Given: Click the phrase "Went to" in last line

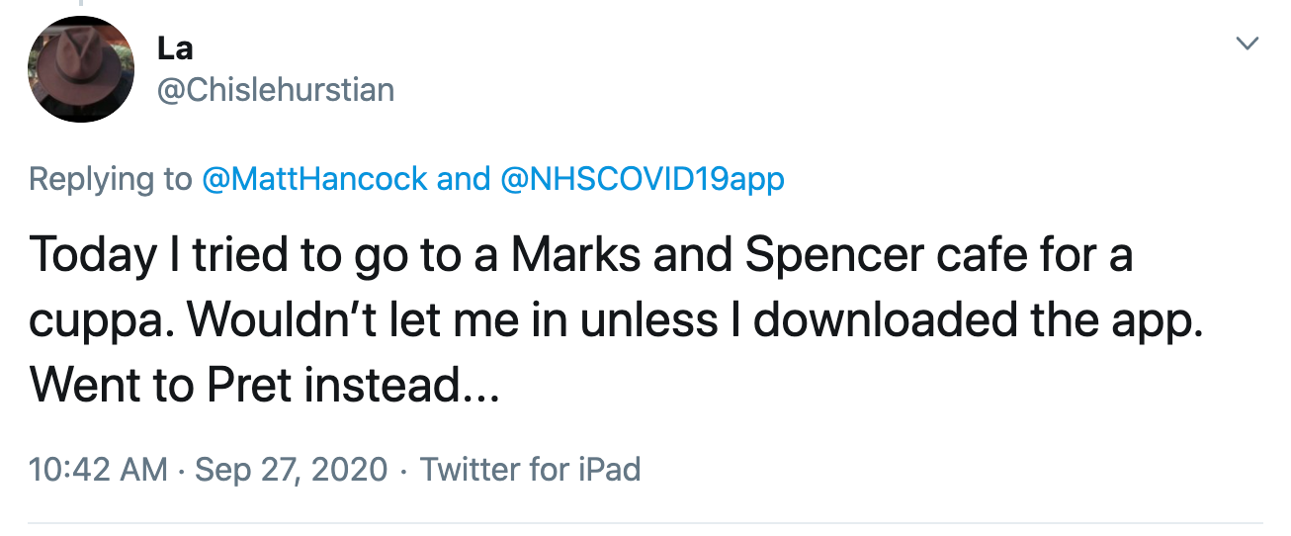Looking at the screenshot, I should 113,385.
